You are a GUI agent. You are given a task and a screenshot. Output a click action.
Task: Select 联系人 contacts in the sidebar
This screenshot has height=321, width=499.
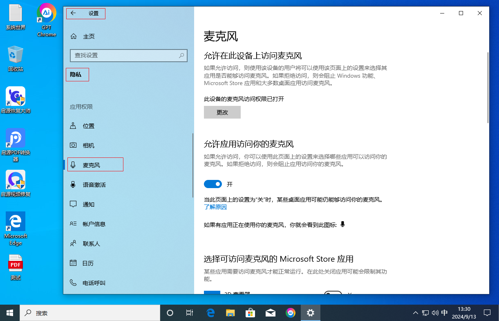click(91, 244)
